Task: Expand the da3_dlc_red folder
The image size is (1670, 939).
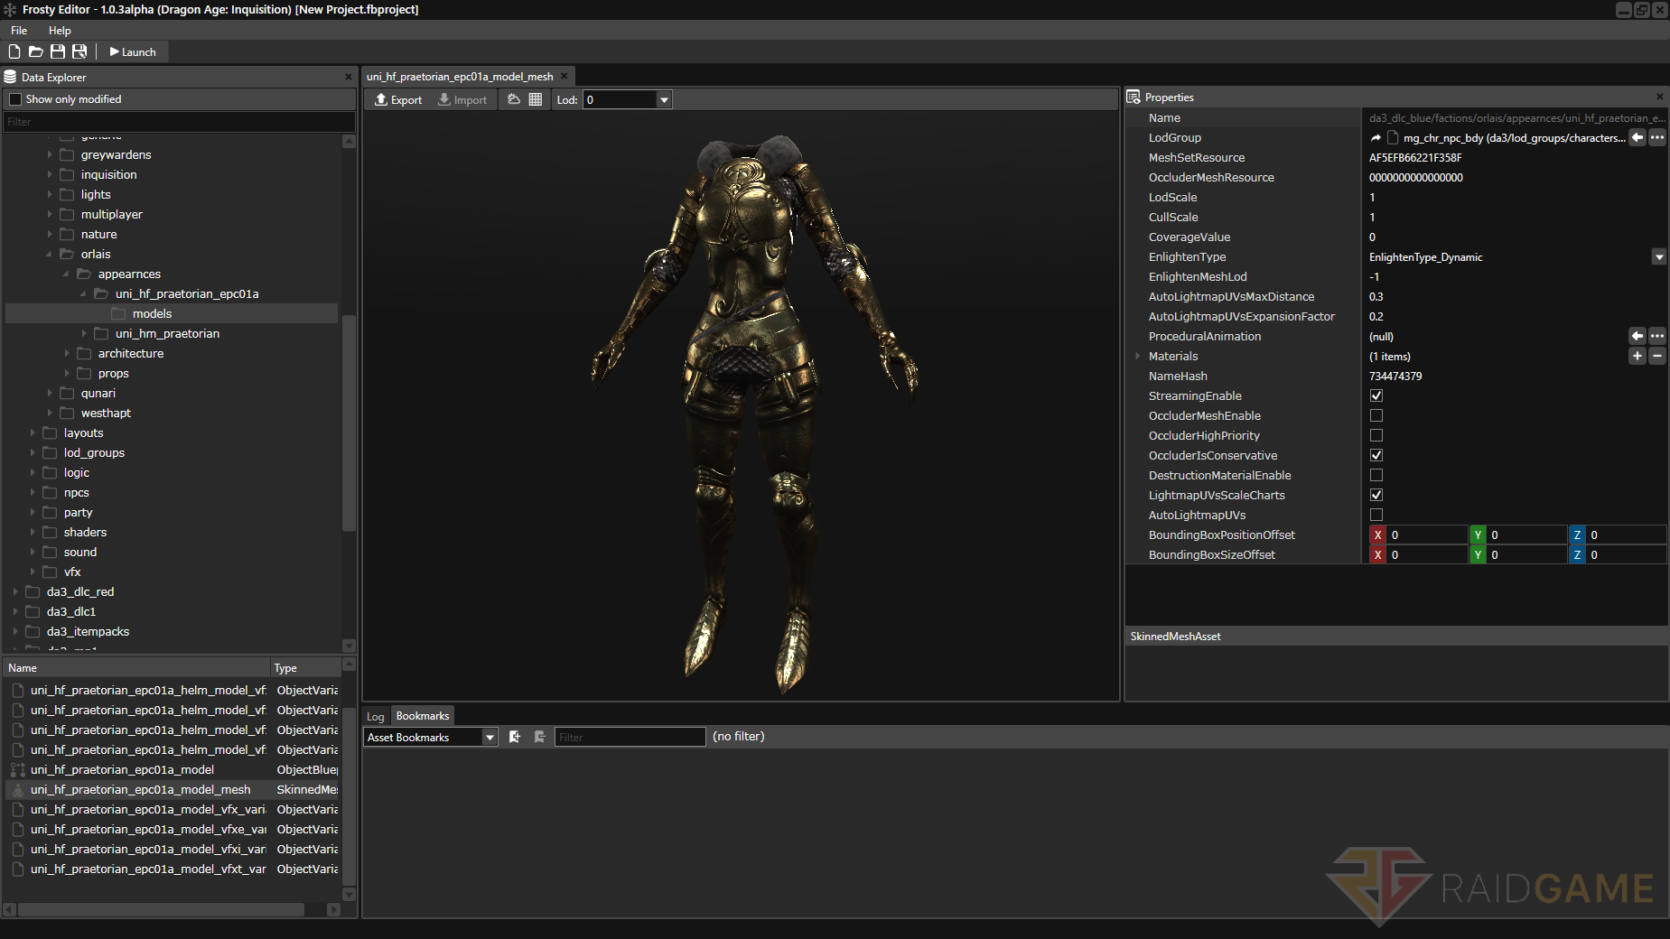Action: click(15, 591)
